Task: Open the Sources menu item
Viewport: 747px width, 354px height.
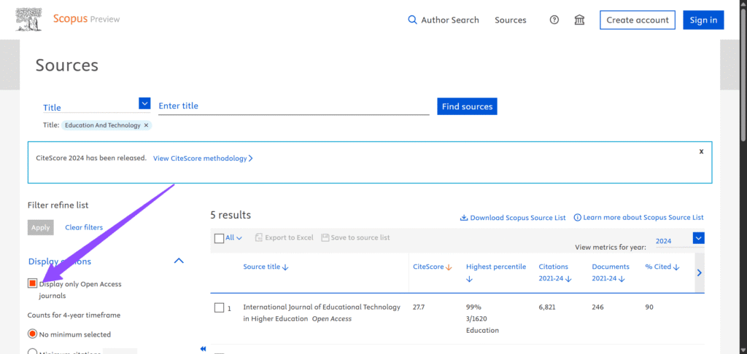Action: point(510,20)
